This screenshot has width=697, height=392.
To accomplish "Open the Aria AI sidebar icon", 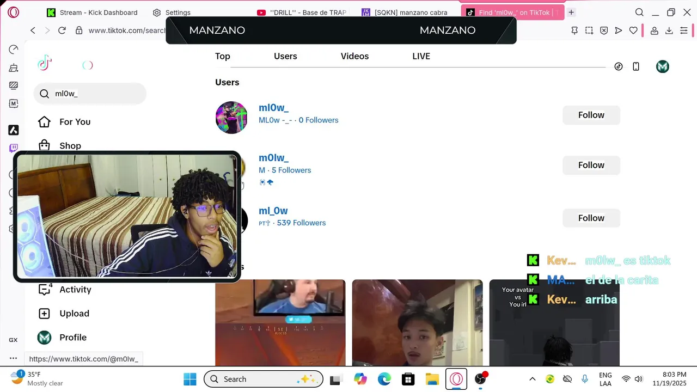I will pos(14,130).
